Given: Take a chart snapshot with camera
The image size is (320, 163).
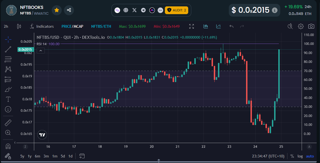Looking at the screenshot, I should click(x=311, y=26).
